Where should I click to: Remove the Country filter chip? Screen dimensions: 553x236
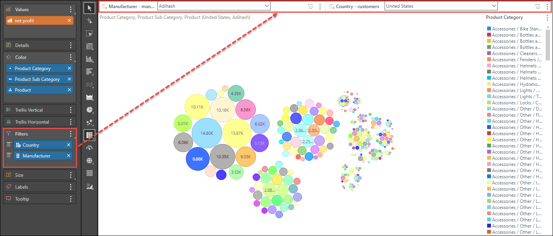tap(69, 145)
